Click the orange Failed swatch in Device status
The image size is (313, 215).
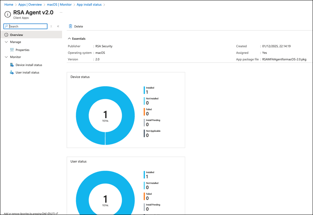click(144, 112)
